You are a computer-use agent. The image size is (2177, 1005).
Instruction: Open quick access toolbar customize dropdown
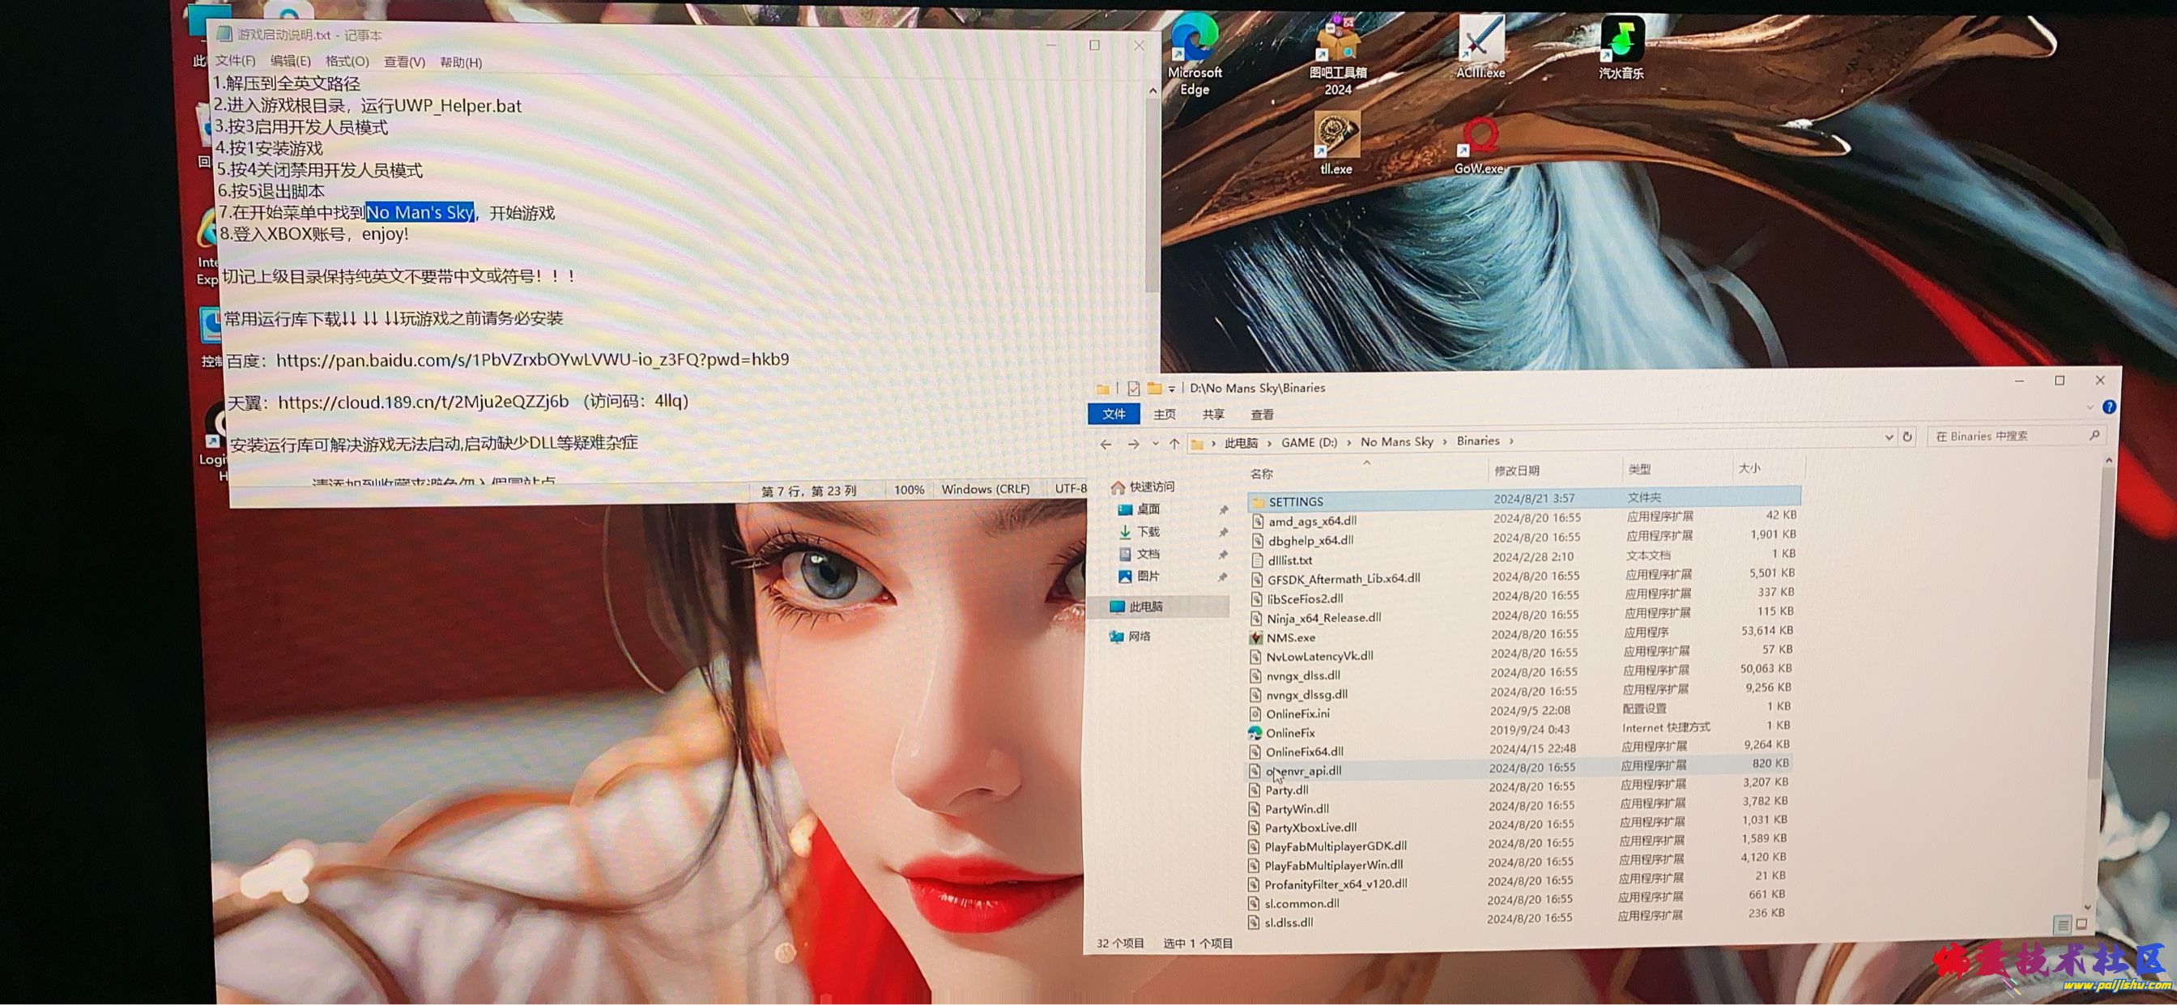coord(1171,389)
